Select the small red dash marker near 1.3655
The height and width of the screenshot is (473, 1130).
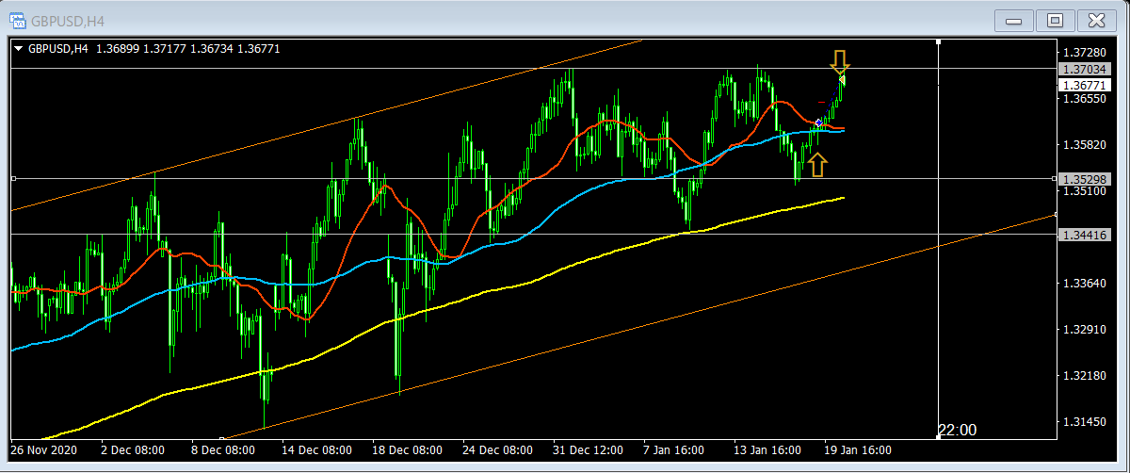click(821, 102)
